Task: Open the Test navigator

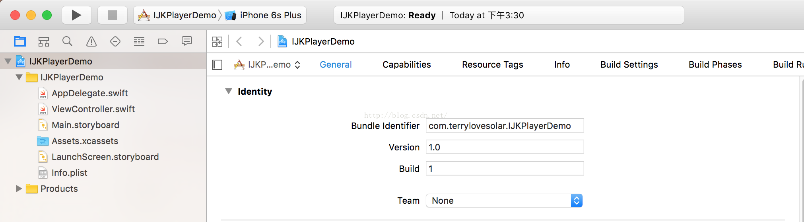Action: [x=115, y=41]
